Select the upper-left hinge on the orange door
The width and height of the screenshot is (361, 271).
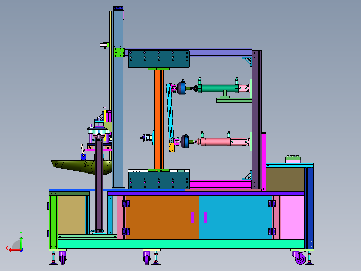tap(126, 204)
